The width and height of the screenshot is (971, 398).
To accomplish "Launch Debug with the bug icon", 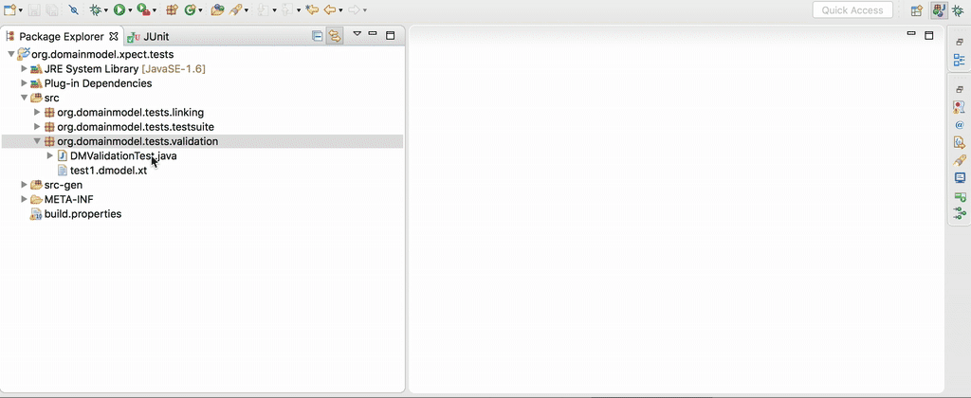I will point(96,9).
